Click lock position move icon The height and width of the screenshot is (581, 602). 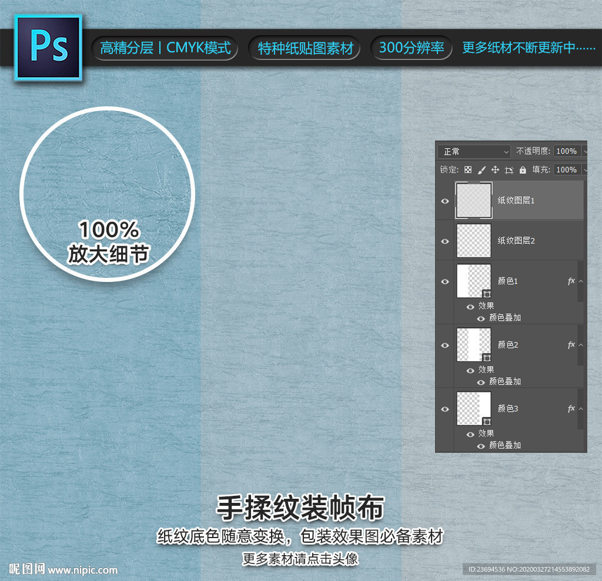(495, 170)
